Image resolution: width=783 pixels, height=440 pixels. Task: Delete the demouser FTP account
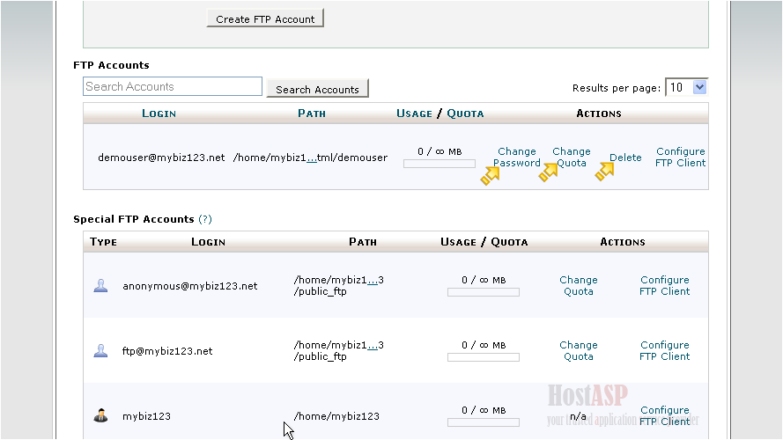[x=625, y=158]
